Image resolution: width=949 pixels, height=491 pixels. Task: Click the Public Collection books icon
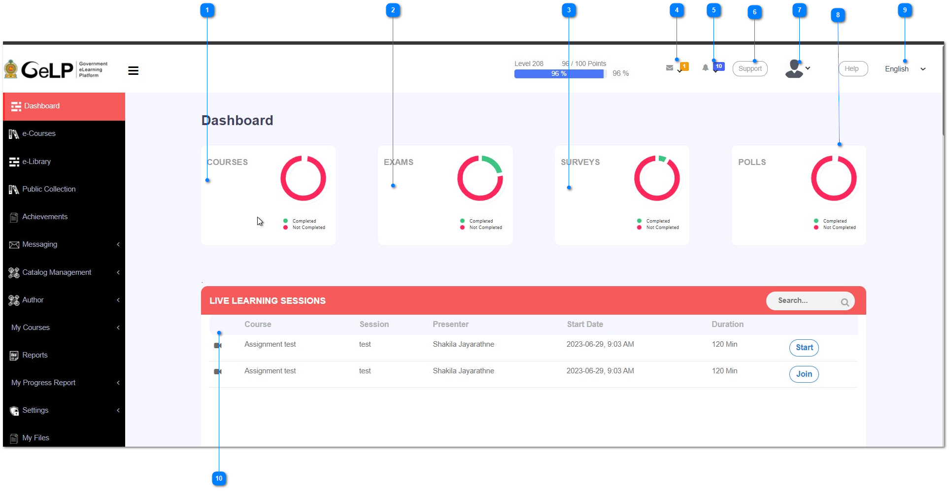point(14,190)
